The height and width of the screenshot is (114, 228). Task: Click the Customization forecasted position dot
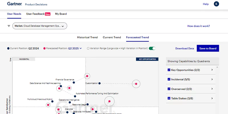click(x=136, y=84)
